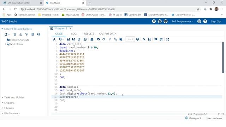Undo the last edit

pos(98,39)
